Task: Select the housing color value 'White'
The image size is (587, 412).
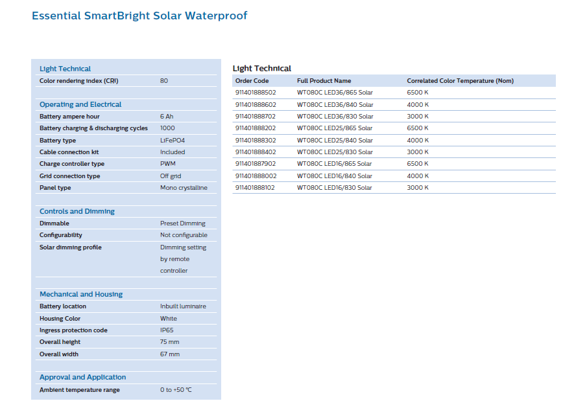Action: pos(169,319)
